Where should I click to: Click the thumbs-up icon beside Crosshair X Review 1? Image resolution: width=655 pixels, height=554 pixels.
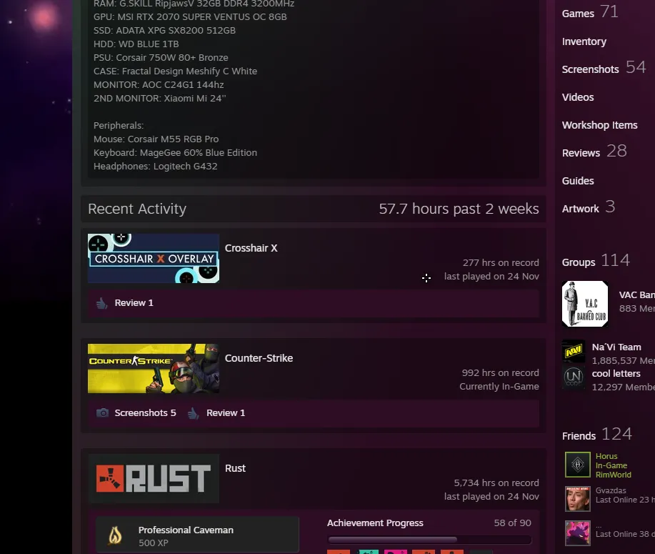[x=101, y=302]
